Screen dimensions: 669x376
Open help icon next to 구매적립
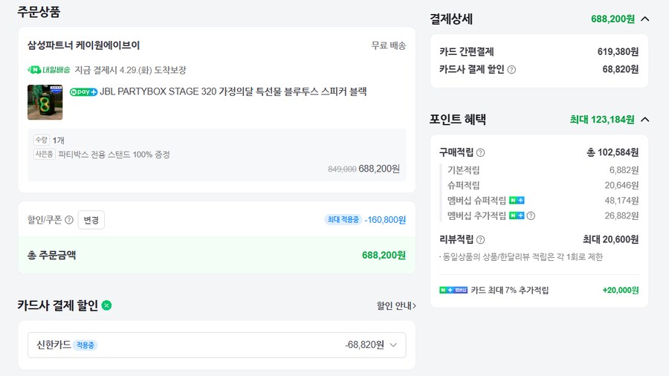[480, 152]
